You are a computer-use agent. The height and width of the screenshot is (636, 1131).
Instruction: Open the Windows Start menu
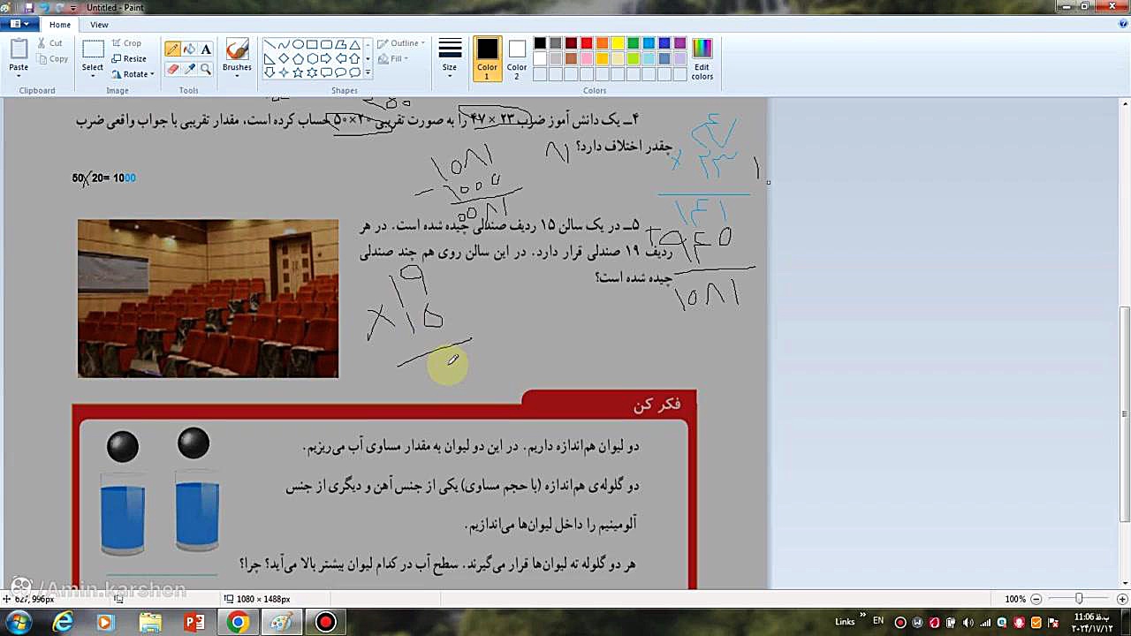click(19, 623)
